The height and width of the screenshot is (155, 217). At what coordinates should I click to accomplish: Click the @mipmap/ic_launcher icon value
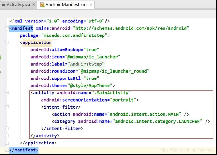click(92, 57)
